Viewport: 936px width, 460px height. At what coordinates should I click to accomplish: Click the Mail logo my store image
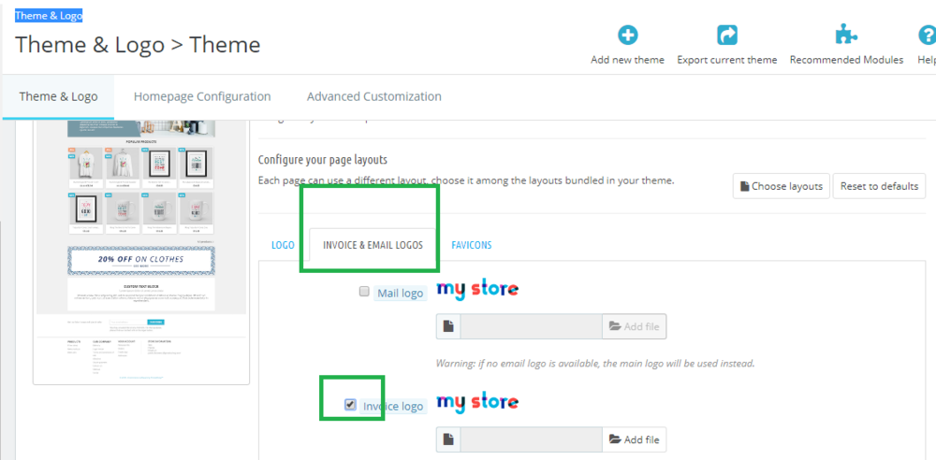click(x=477, y=290)
